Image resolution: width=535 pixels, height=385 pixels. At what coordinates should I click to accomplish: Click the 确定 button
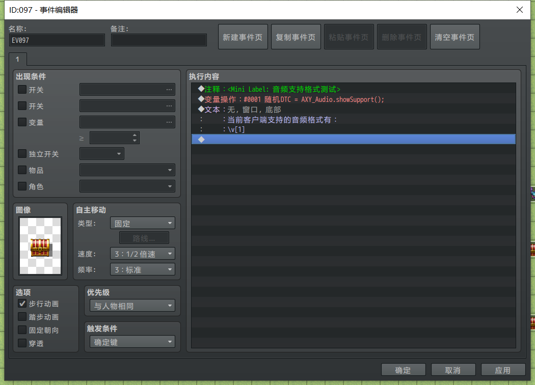coord(404,370)
